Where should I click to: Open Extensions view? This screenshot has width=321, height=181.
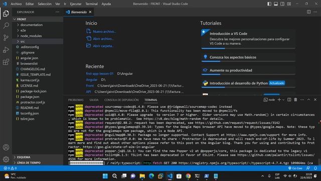[6, 62]
